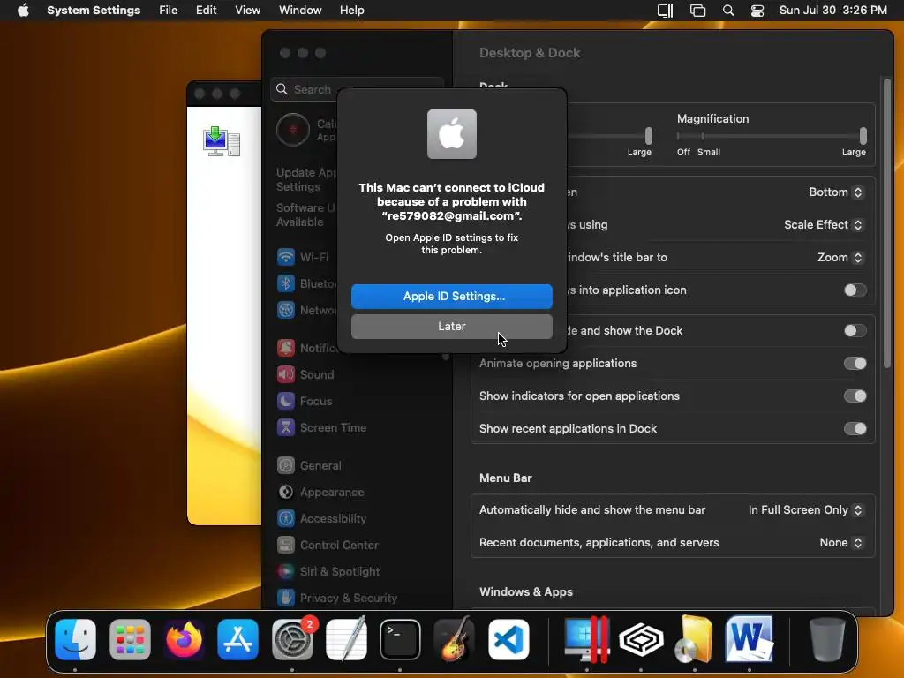
Task: Click the date and time clock
Action: 833,11
